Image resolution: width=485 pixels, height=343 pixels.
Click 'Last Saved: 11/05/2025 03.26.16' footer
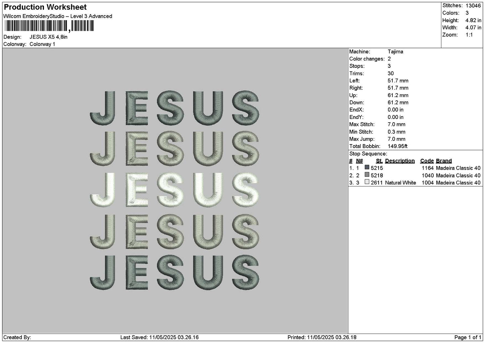(x=159, y=338)
